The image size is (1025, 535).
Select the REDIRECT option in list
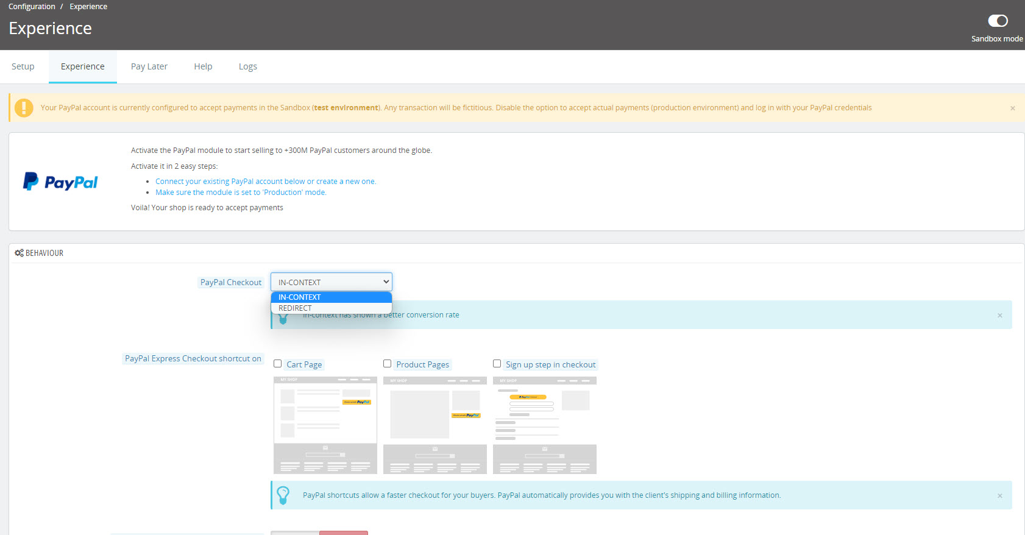coord(296,308)
